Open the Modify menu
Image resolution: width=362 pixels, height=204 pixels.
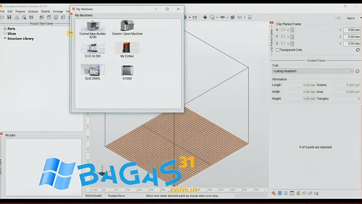click(46, 11)
